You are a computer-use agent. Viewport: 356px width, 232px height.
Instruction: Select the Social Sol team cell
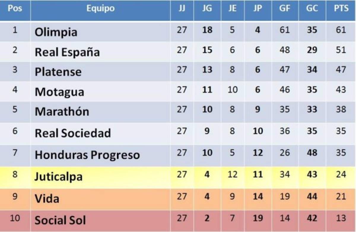pyautogui.click(x=60, y=220)
